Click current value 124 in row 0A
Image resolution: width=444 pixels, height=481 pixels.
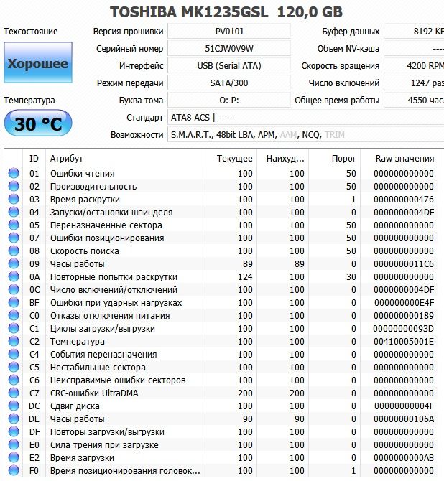pyautogui.click(x=245, y=276)
